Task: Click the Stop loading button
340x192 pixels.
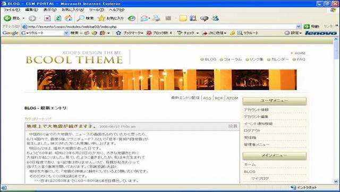Action: click(47, 19)
